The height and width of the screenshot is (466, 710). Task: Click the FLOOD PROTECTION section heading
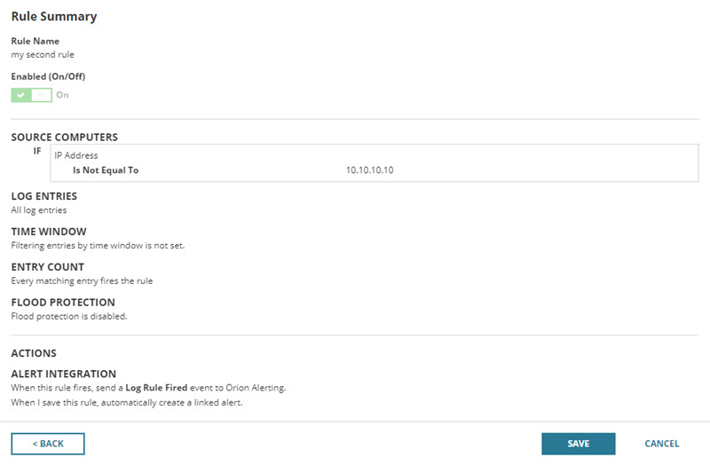[63, 303]
